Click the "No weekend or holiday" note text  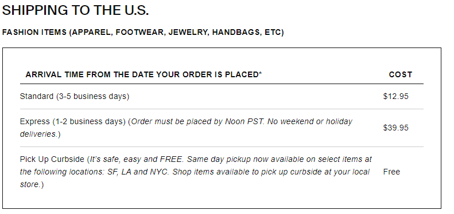310,121
